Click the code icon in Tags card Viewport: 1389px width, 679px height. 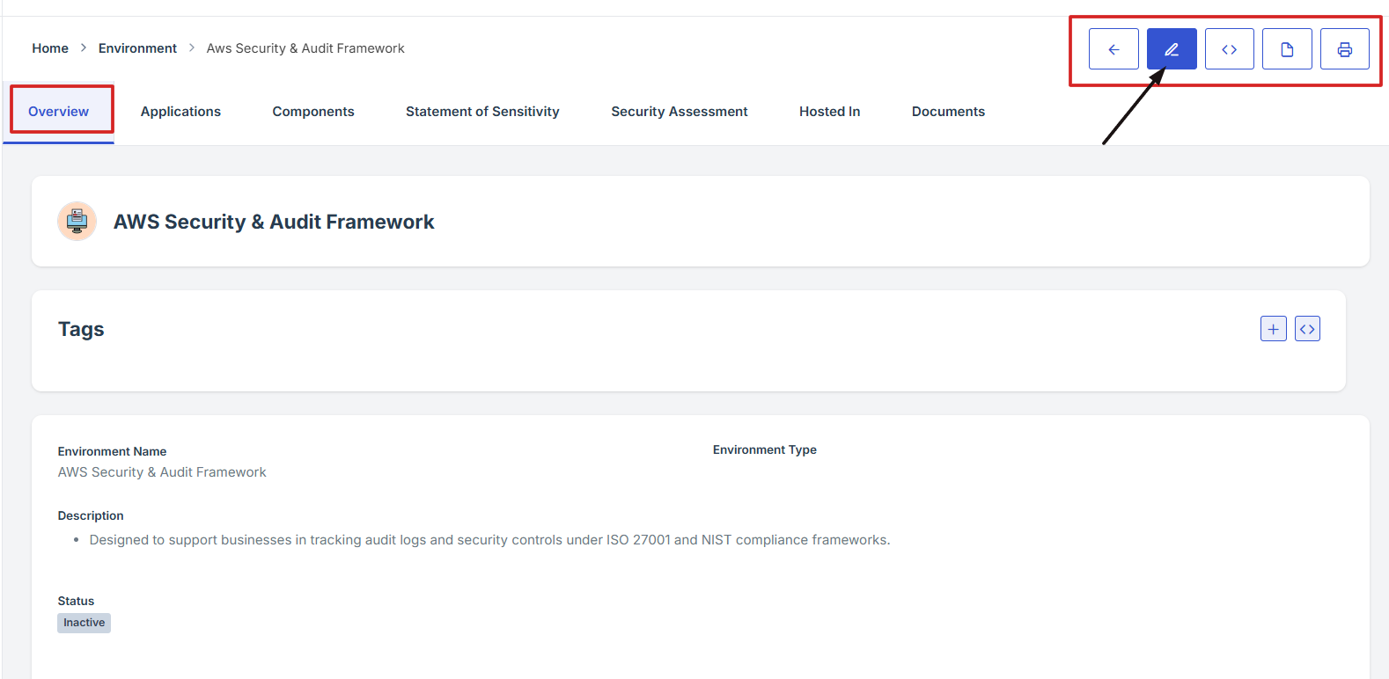coord(1307,329)
